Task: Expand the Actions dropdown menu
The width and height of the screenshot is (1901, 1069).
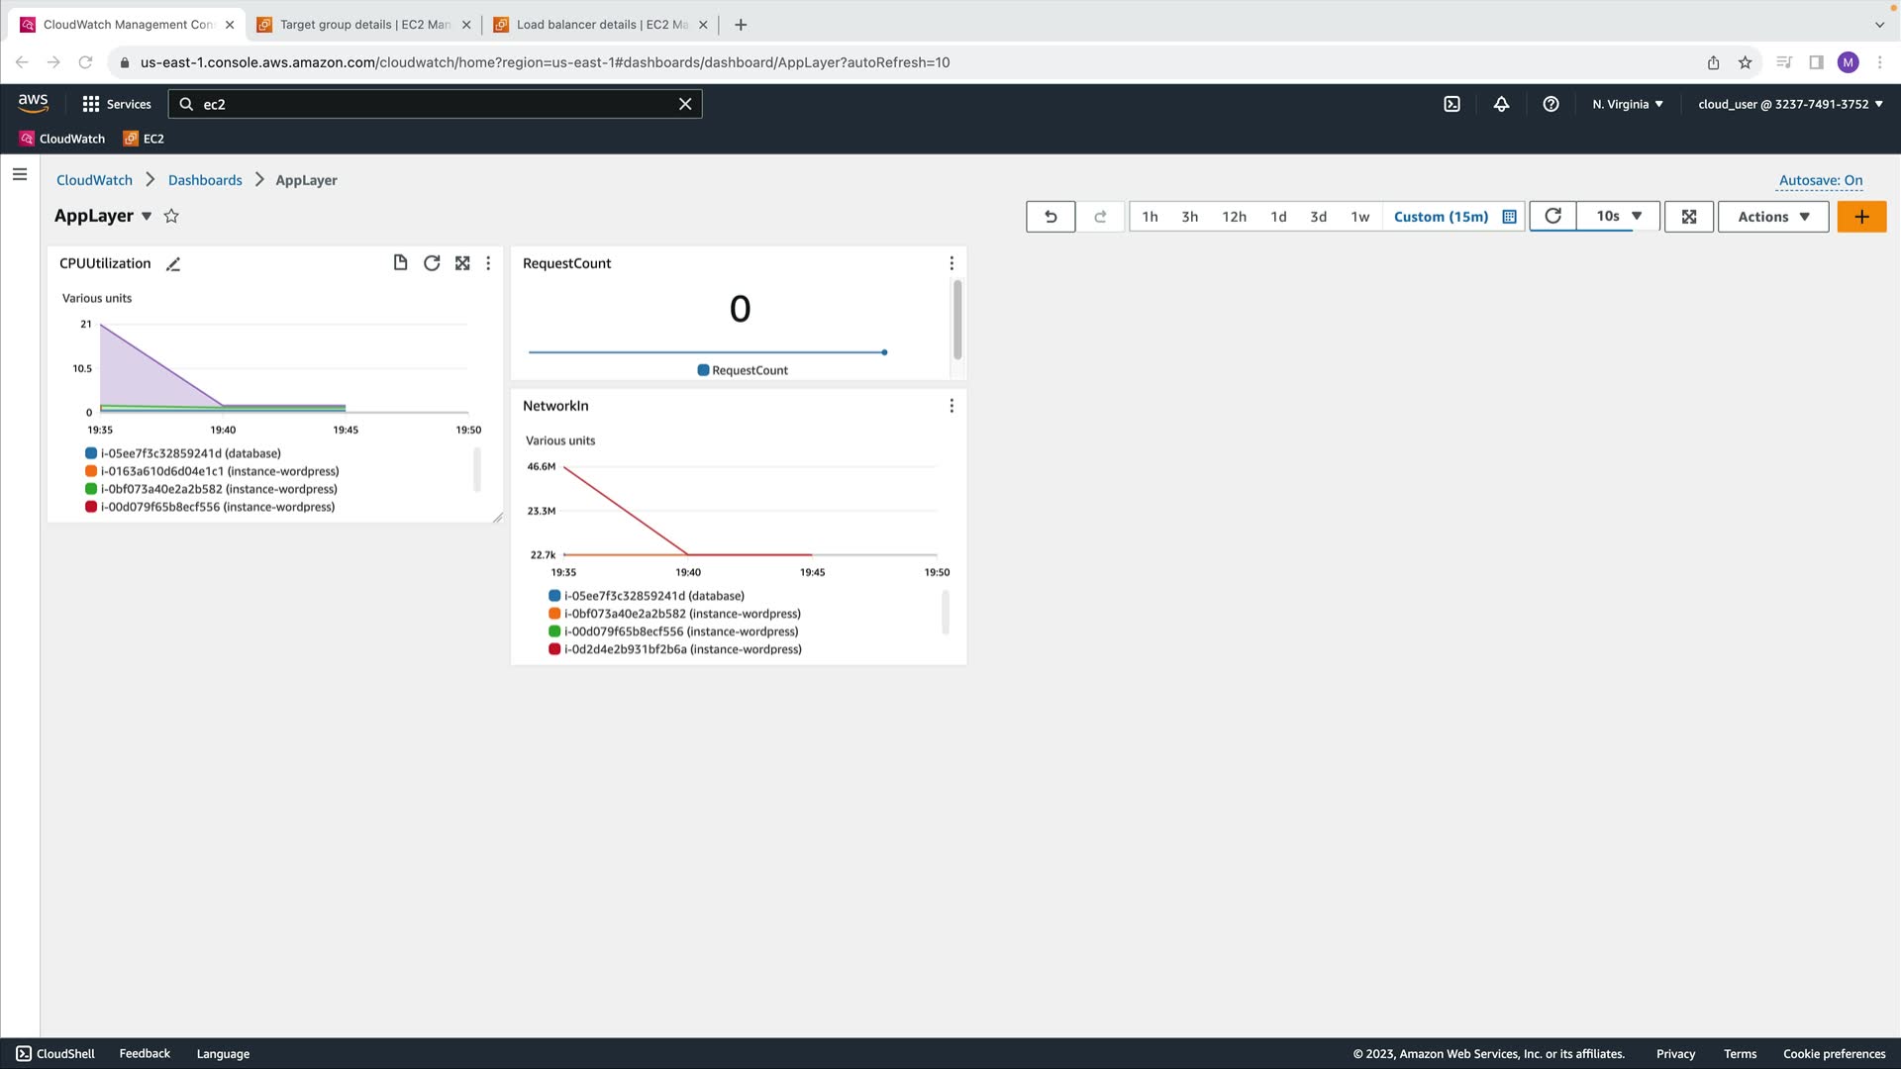Action: click(1773, 217)
